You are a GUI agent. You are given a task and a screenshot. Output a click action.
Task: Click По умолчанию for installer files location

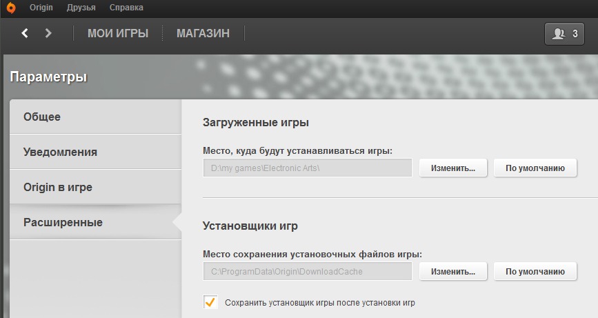pos(535,272)
